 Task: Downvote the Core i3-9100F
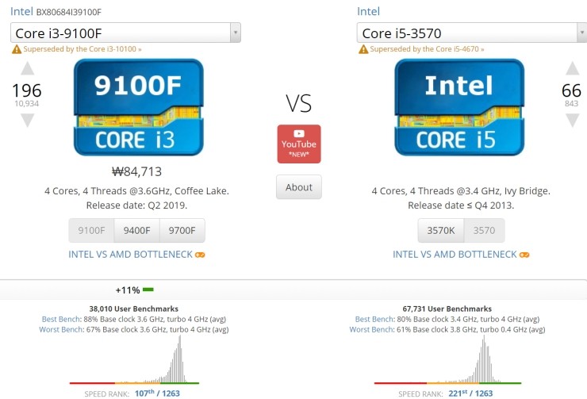click(27, 120)
